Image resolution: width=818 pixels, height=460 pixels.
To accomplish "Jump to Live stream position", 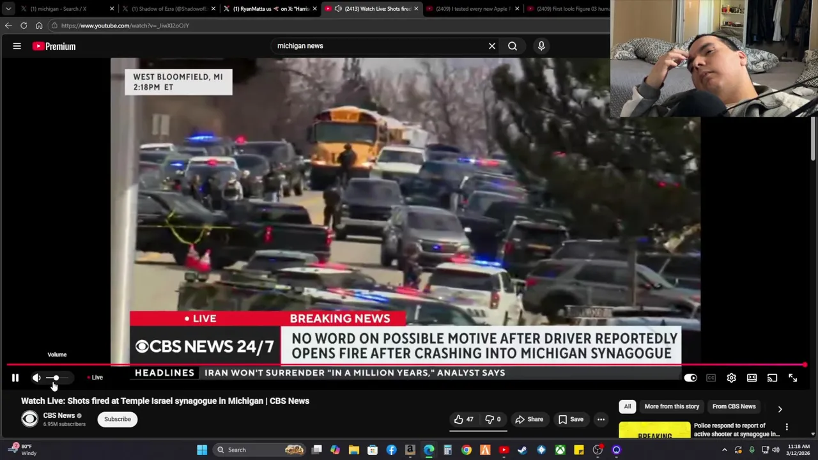I will tap(95, 378).
